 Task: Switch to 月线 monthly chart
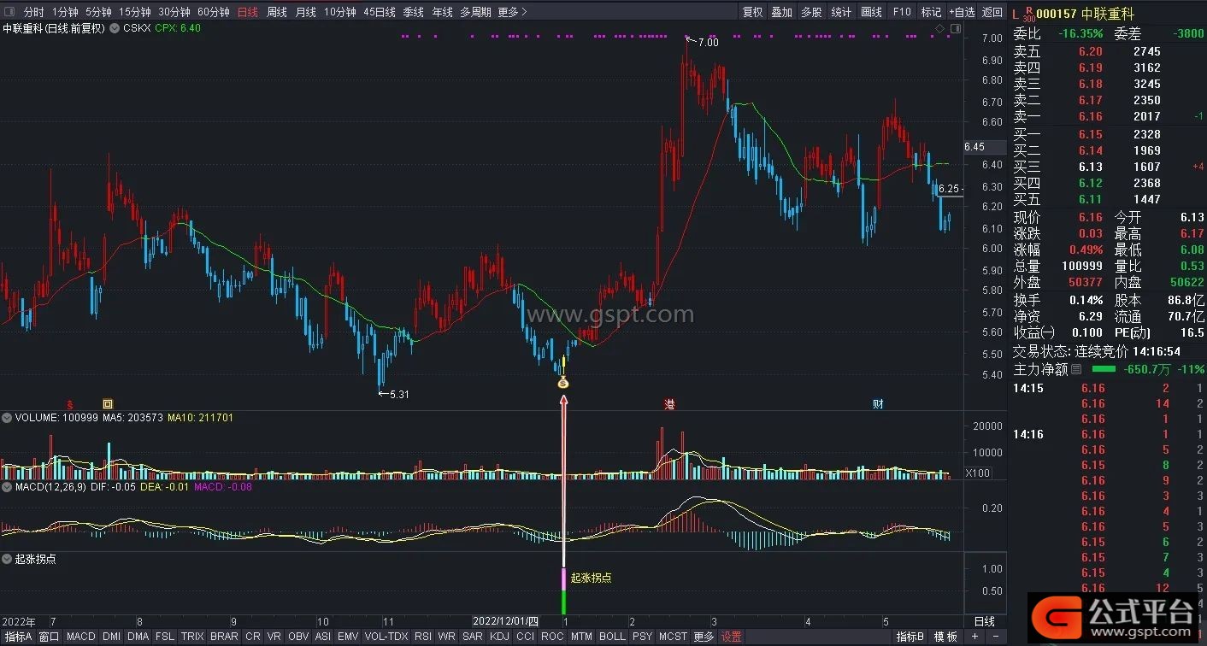click(306, 12)
